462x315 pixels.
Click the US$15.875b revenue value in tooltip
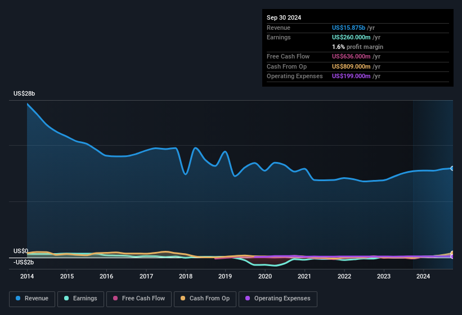tap(348, 28)
